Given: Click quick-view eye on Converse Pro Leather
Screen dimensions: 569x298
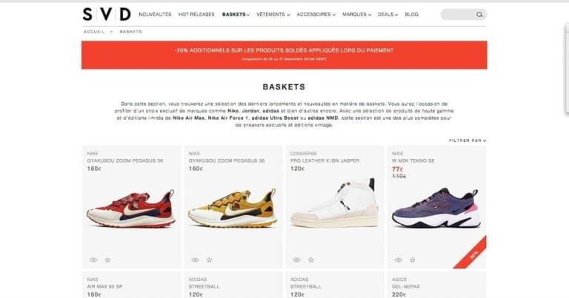Looking at the screenshot, I should click(296, 260).
